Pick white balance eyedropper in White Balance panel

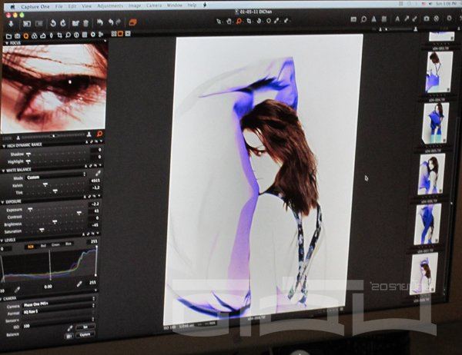click(x=98, y=173)
